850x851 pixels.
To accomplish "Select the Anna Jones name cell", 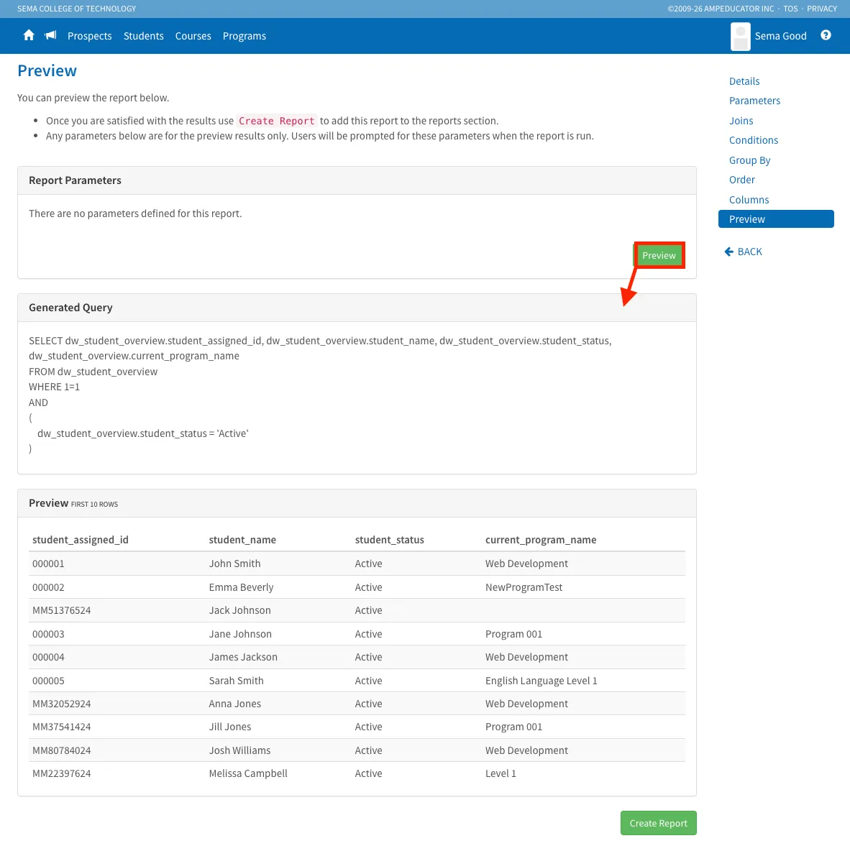I will tap(234, 704).
